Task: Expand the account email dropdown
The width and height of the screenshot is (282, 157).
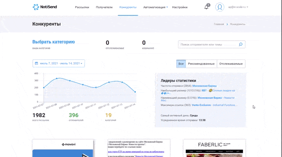Action: pyautogui.click(x=238, y=7)
